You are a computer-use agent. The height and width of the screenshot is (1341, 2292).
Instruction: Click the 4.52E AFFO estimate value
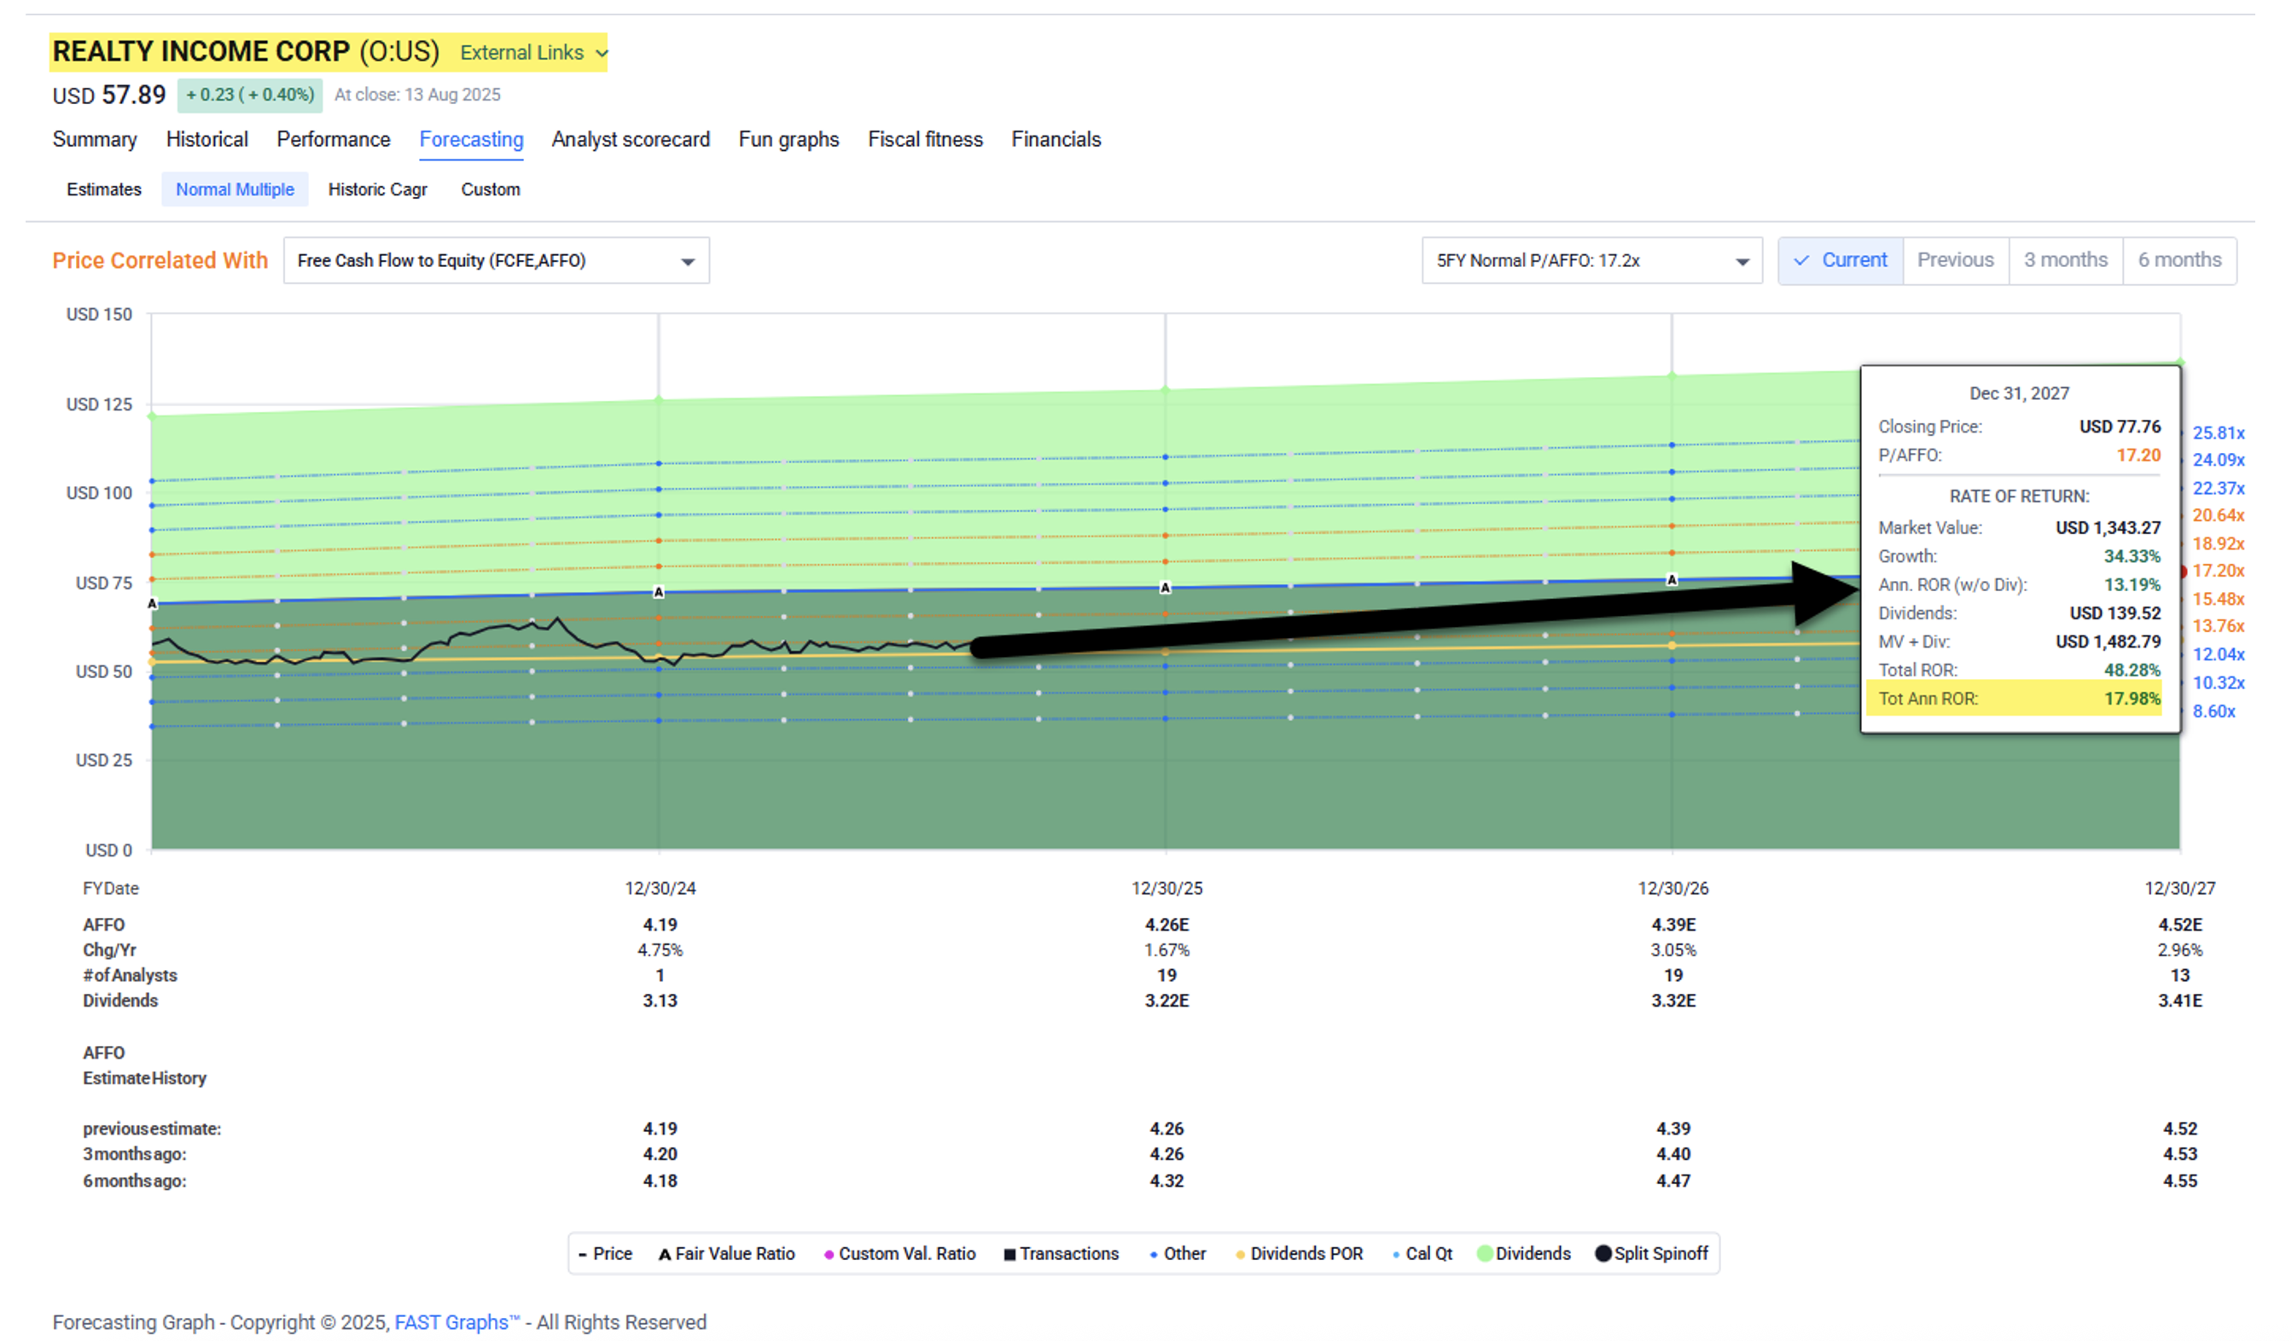click(2180, 925)
